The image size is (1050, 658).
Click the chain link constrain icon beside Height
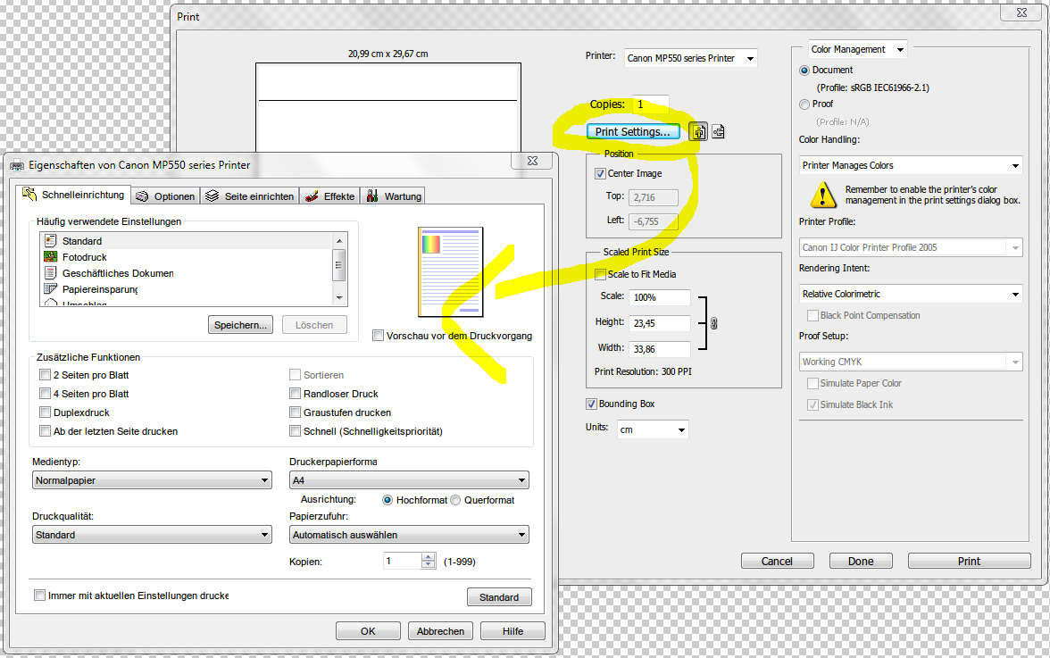pyautogui.click(x=714, y=323)
